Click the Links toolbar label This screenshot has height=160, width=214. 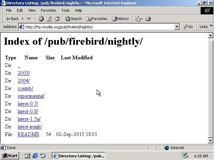click(x=204, y=27)
